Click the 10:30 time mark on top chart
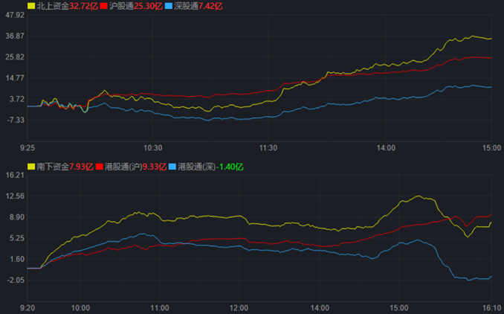The width and height of the screenshot is (504, 314). tap(152, 147)
